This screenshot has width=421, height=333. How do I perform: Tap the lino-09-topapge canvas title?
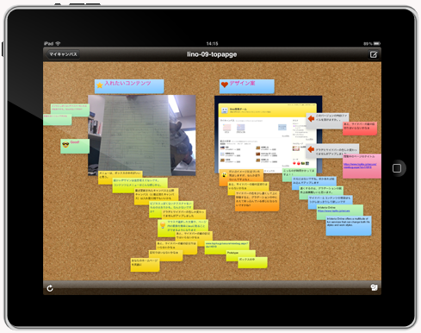point(212,54)
